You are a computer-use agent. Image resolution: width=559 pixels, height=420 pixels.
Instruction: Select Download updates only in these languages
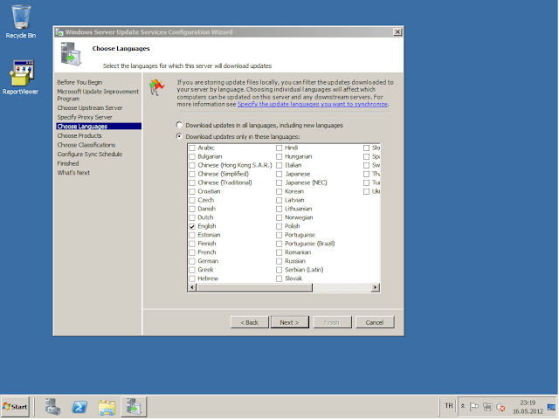point(181,137)
